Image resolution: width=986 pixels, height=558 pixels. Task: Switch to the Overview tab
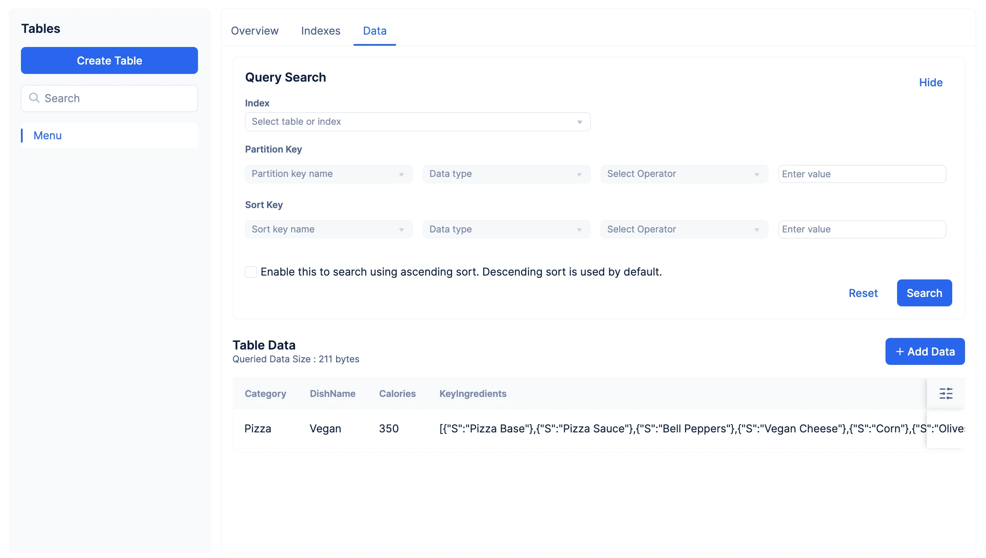[x=255, y=31]
